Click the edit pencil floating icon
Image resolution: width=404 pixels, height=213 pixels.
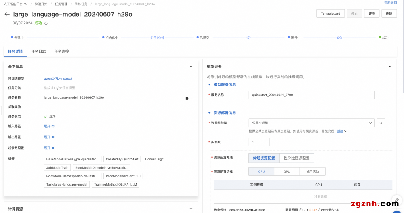[x=397, y=200]
